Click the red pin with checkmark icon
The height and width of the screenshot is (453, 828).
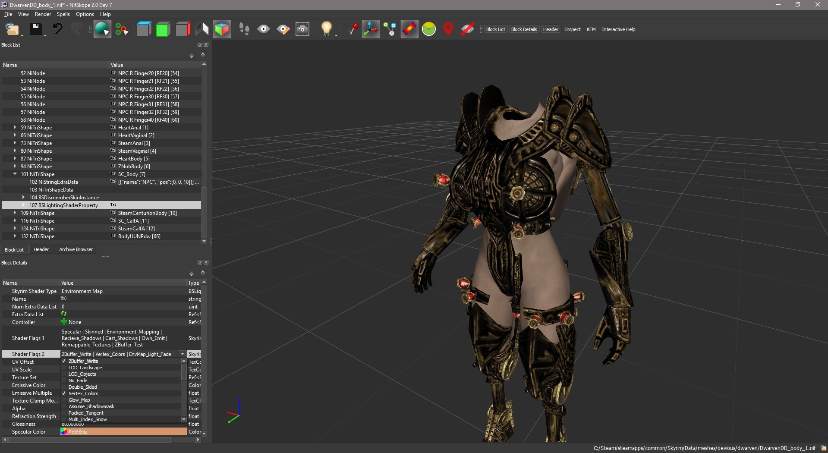coord(353,29)
